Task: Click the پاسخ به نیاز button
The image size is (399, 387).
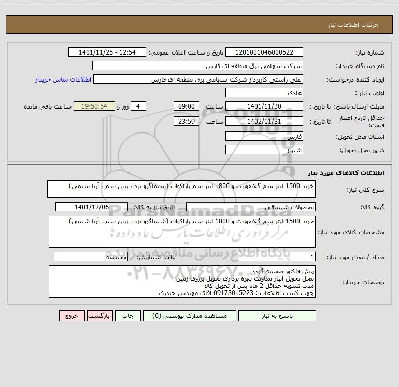Action: (x=277, y=315)
